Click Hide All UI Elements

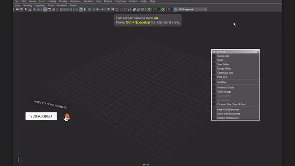(x=228, y=110)
